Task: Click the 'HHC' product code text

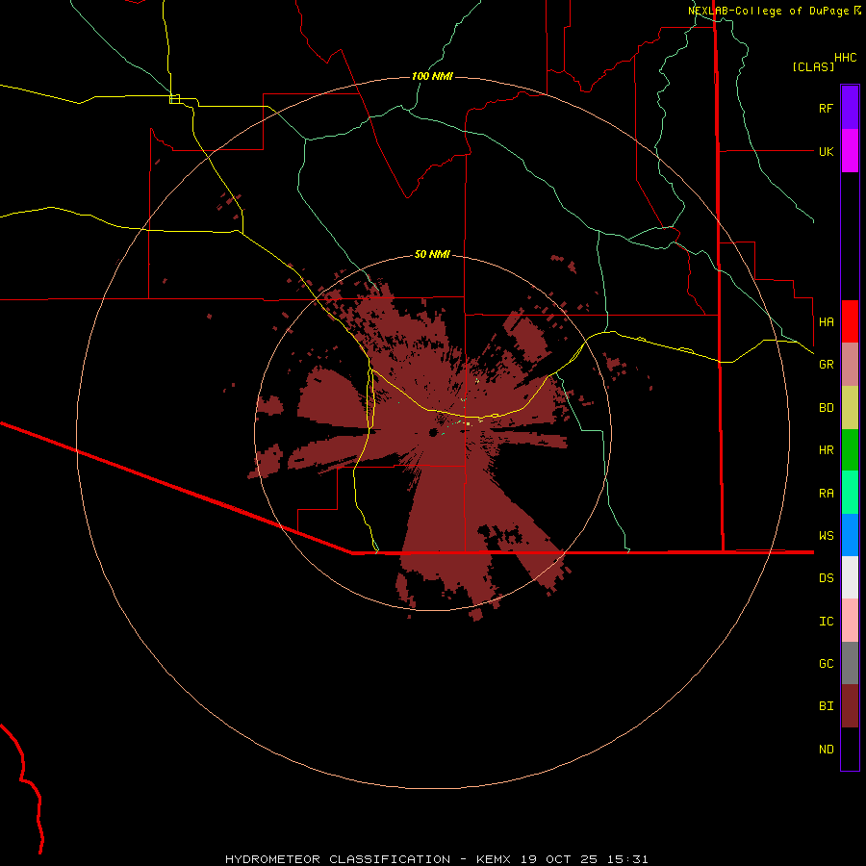Action: pyautogui.click(x=845, y=58)
